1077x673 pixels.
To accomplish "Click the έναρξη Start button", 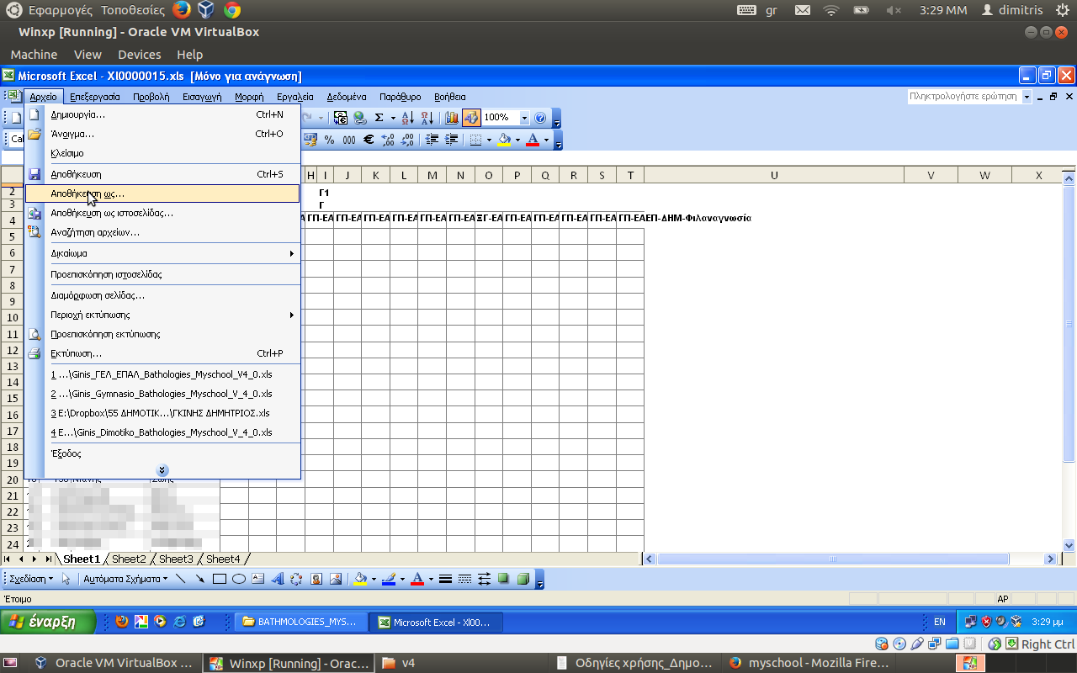I will (48, 623).
